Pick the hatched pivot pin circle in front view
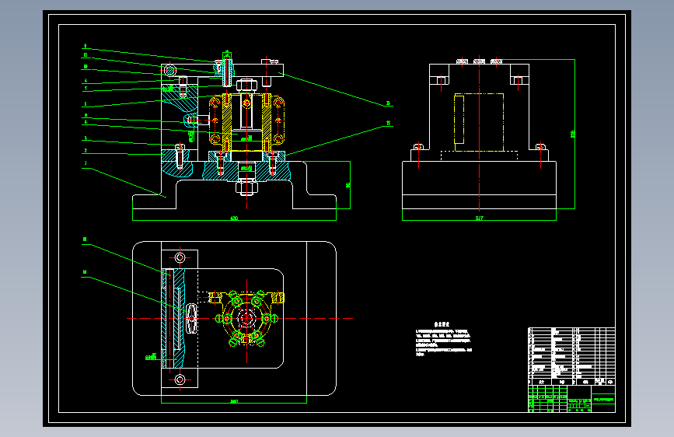The width and height of the screenshot is (674, 437). (169, 70)
